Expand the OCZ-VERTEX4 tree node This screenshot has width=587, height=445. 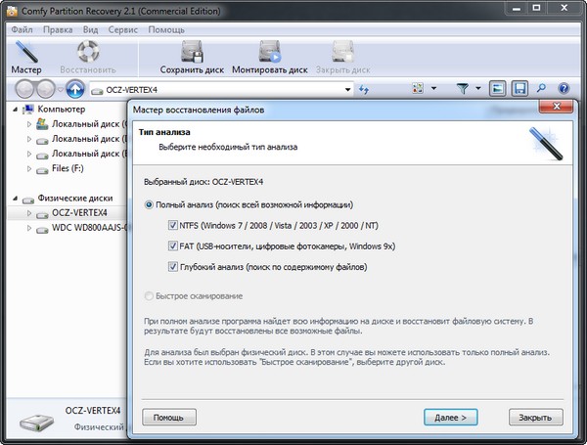pyautogui.click(x=29, y=213)
